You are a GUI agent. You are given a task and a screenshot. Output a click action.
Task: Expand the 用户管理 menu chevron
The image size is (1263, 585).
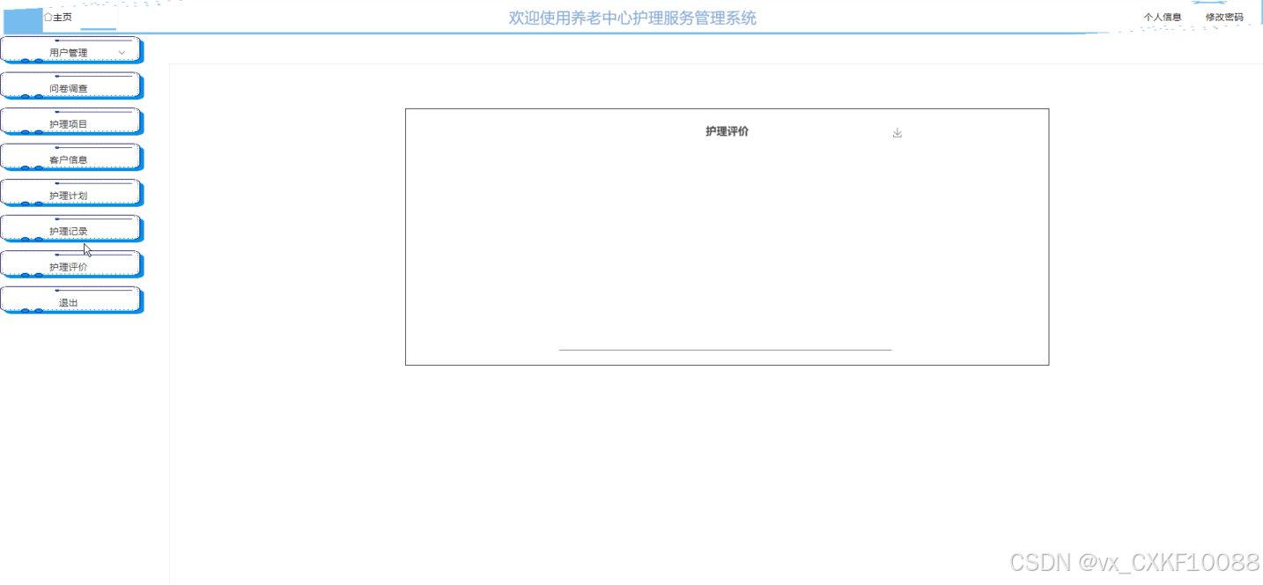pyautogui.click(x=122, y=53)
